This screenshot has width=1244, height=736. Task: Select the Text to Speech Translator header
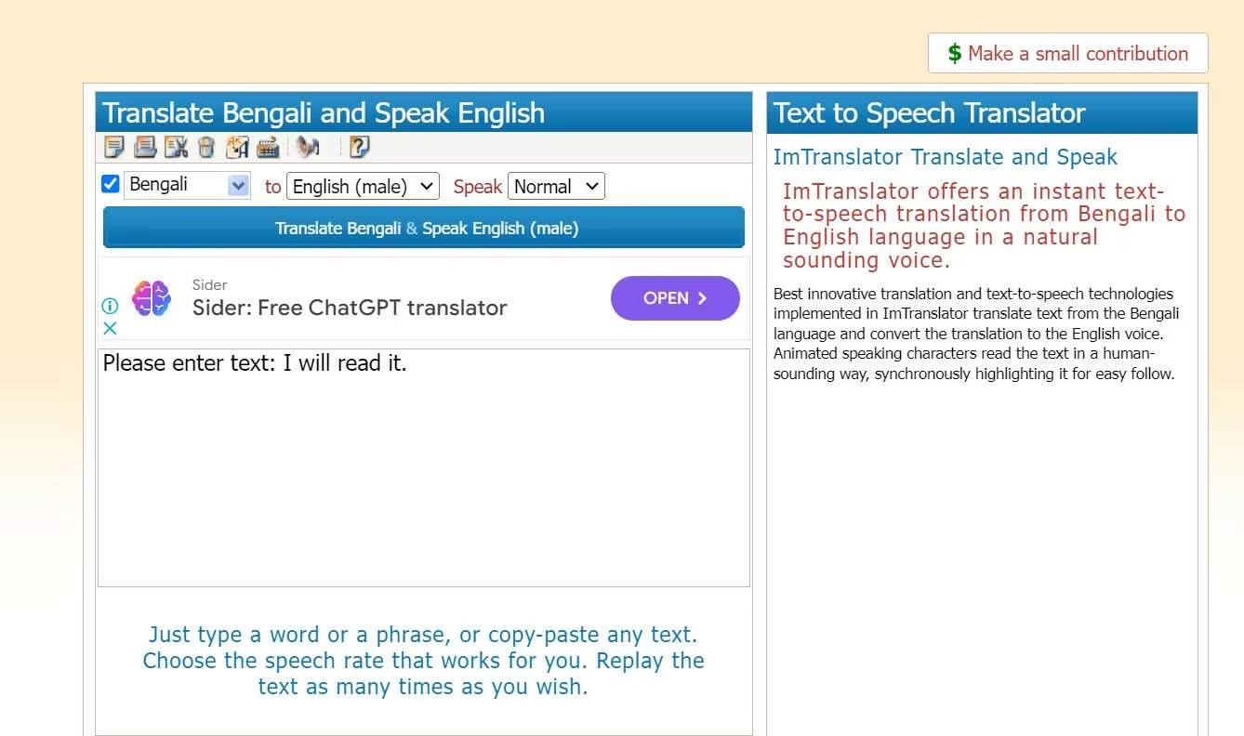coord(928,112)
